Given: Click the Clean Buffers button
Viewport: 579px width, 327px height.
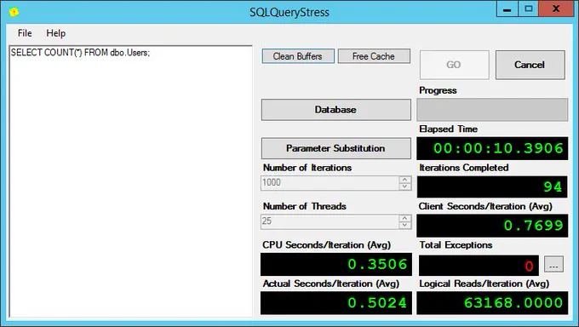Looking at the screenshot, I should [x=298, y=56].
